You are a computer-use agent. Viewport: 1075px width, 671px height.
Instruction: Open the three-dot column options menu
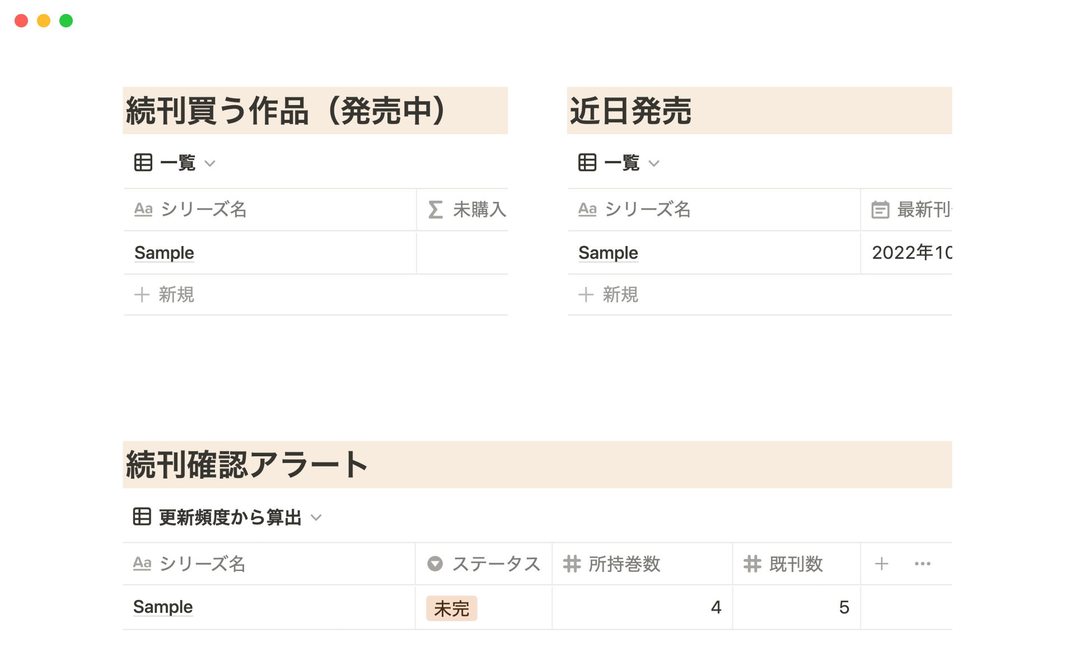tap(922, 564)
